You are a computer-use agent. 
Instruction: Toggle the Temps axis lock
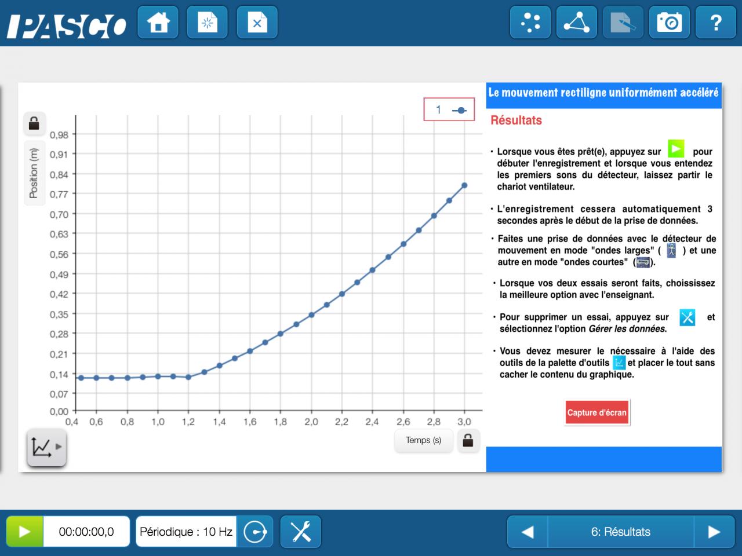[x=468, y=441]
